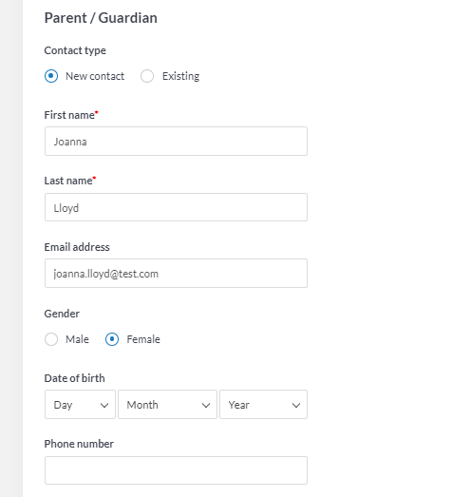The height and width of the screenshot is (497, 470).
Task: Open the Day dropdown
Action: click(x=80, y=405)
